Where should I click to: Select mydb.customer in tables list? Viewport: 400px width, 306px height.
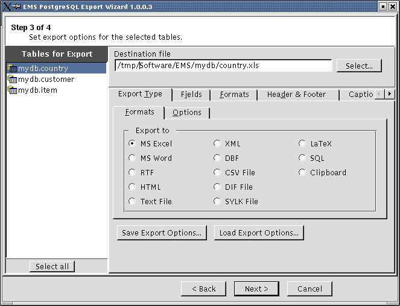[x=56, y=80]
